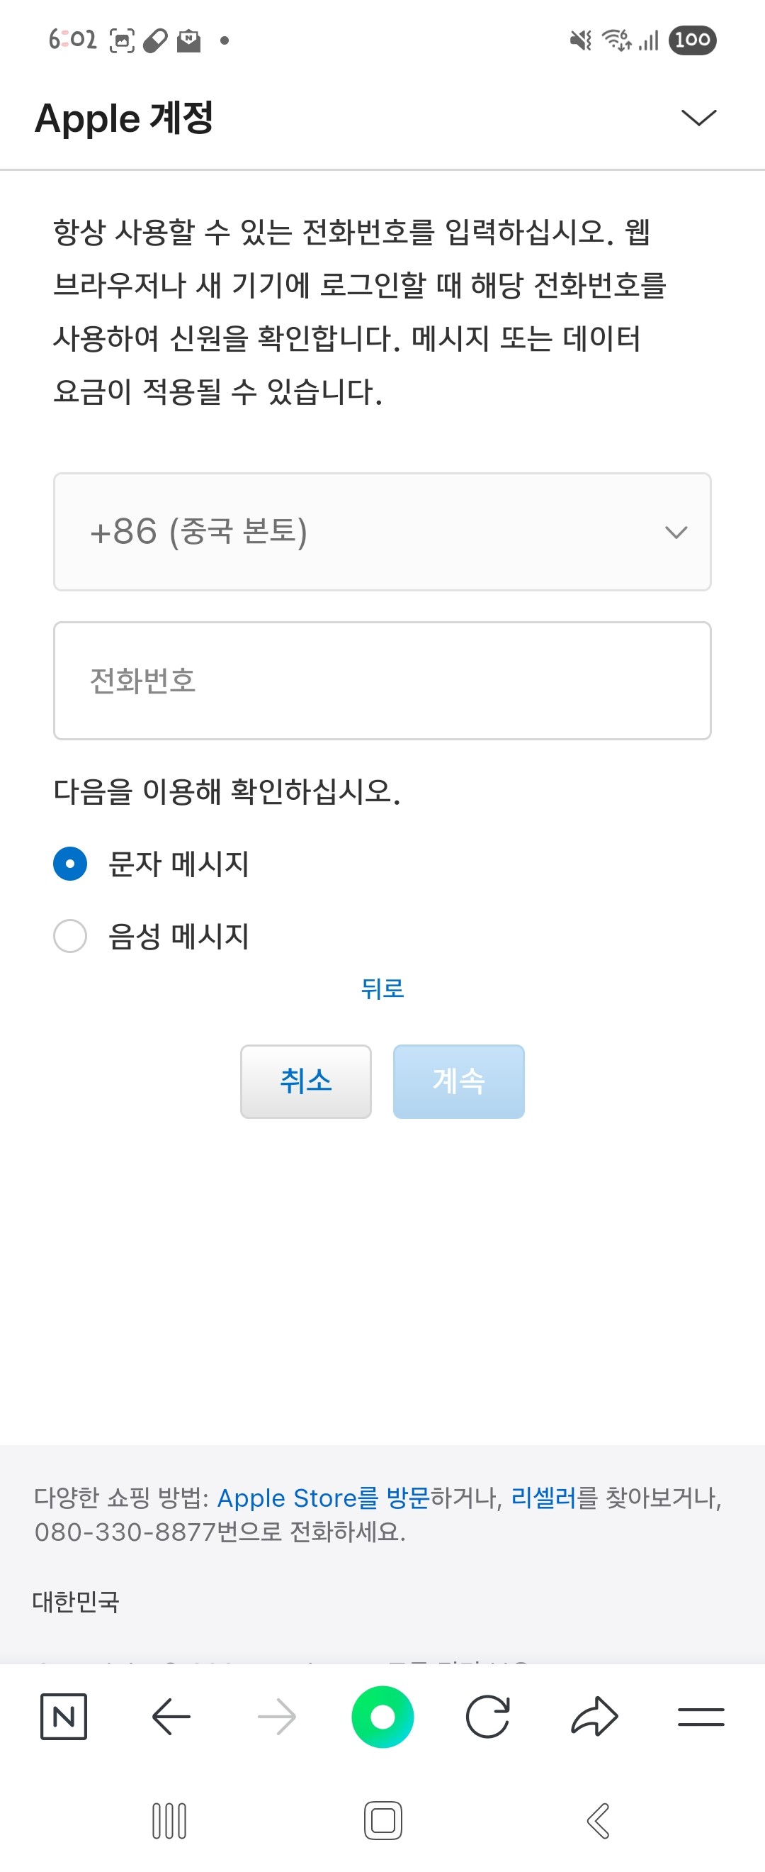The width and height of the screenshot is (765, 1872).
Task: Open the +86 (중국 본토) country code dropdown
Action: coord(382,532)
